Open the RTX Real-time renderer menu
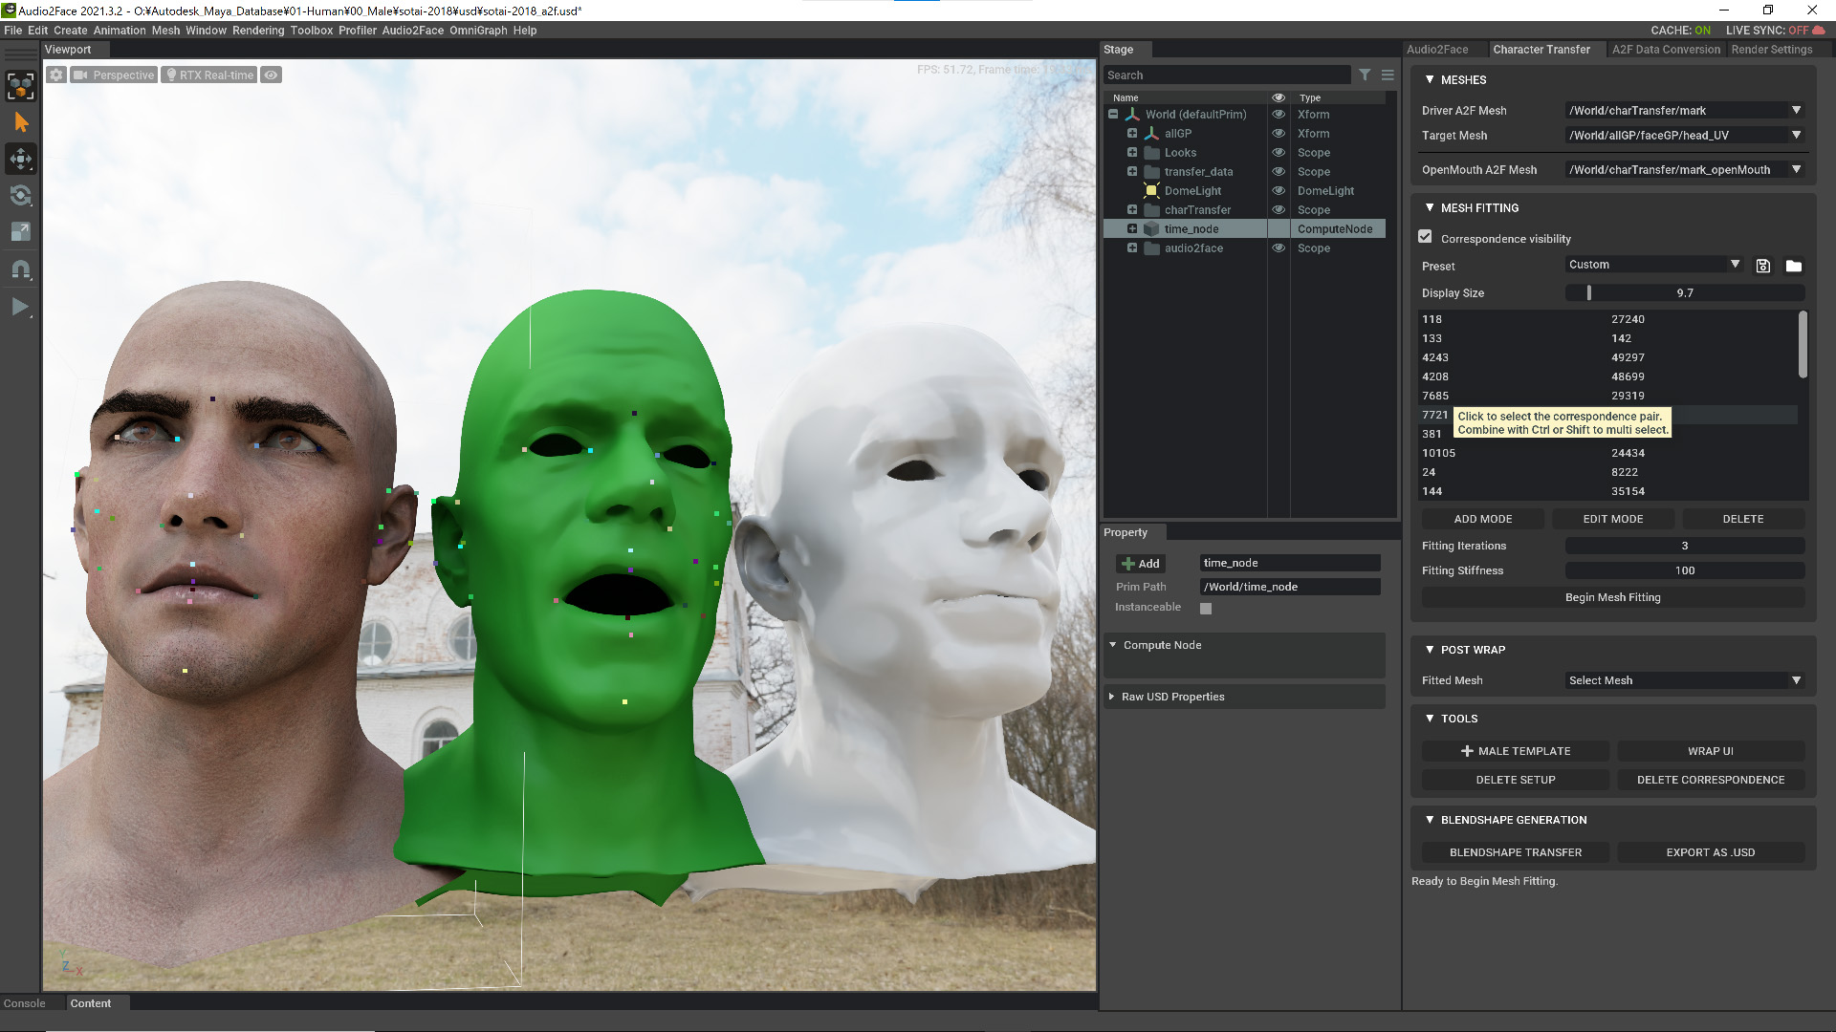This screenshot has height=1032, width=1836. (209, 75)
